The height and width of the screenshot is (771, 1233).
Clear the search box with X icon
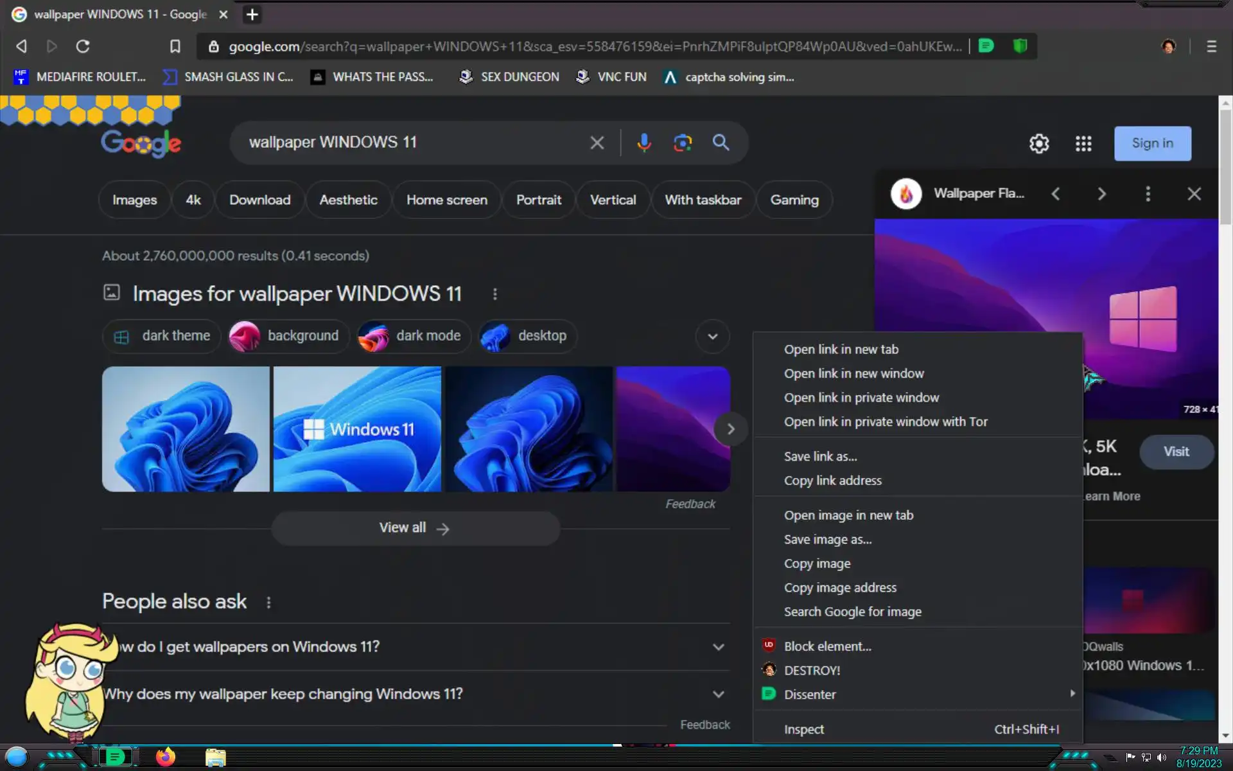tap(597, 143)
